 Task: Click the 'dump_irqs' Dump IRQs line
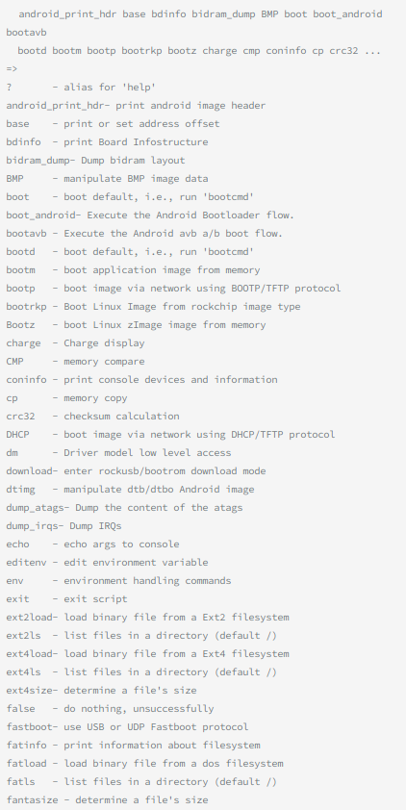[x=63, y=526]
